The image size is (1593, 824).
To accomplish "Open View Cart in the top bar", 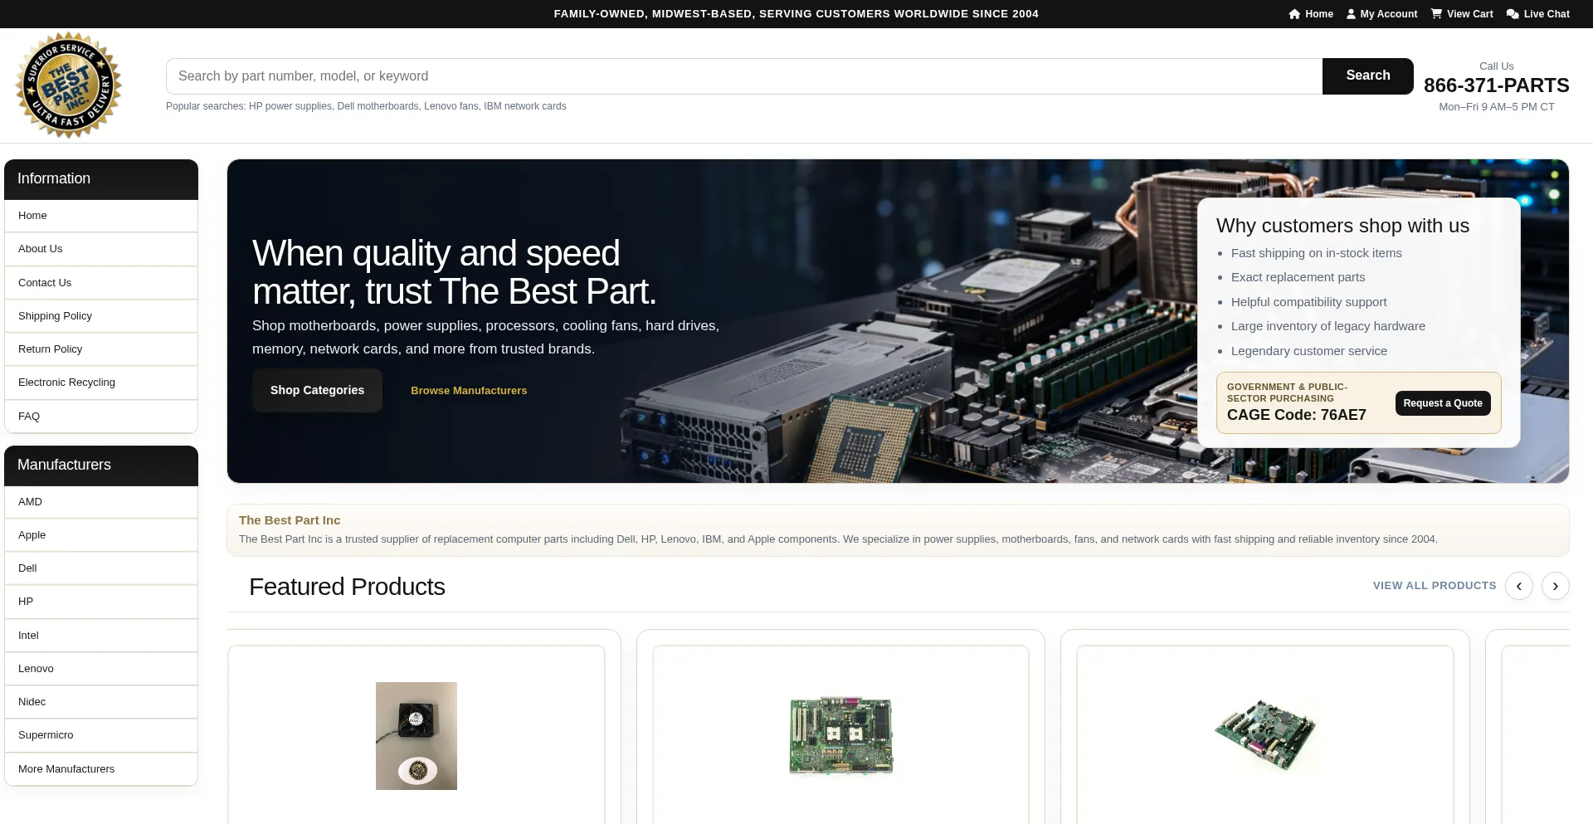I will 1462,14.
